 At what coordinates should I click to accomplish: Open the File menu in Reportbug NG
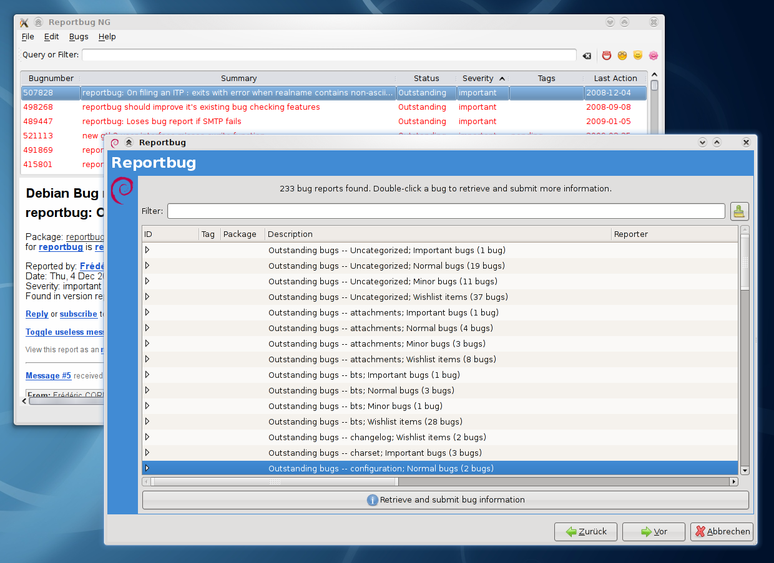click(x=27, y=37)
